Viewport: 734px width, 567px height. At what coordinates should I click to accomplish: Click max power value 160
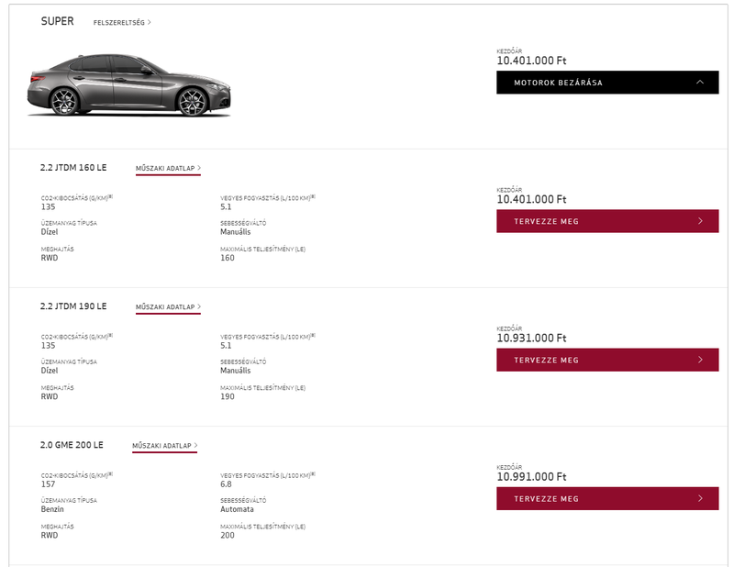[228, 258]
